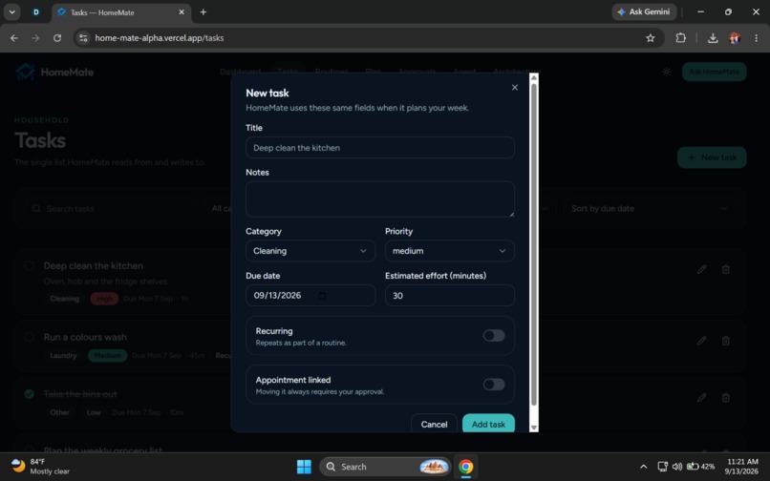Edit the Run a colours wash task
The width and height of the screenshot is (770, 481).
click(x=702, y=340)
